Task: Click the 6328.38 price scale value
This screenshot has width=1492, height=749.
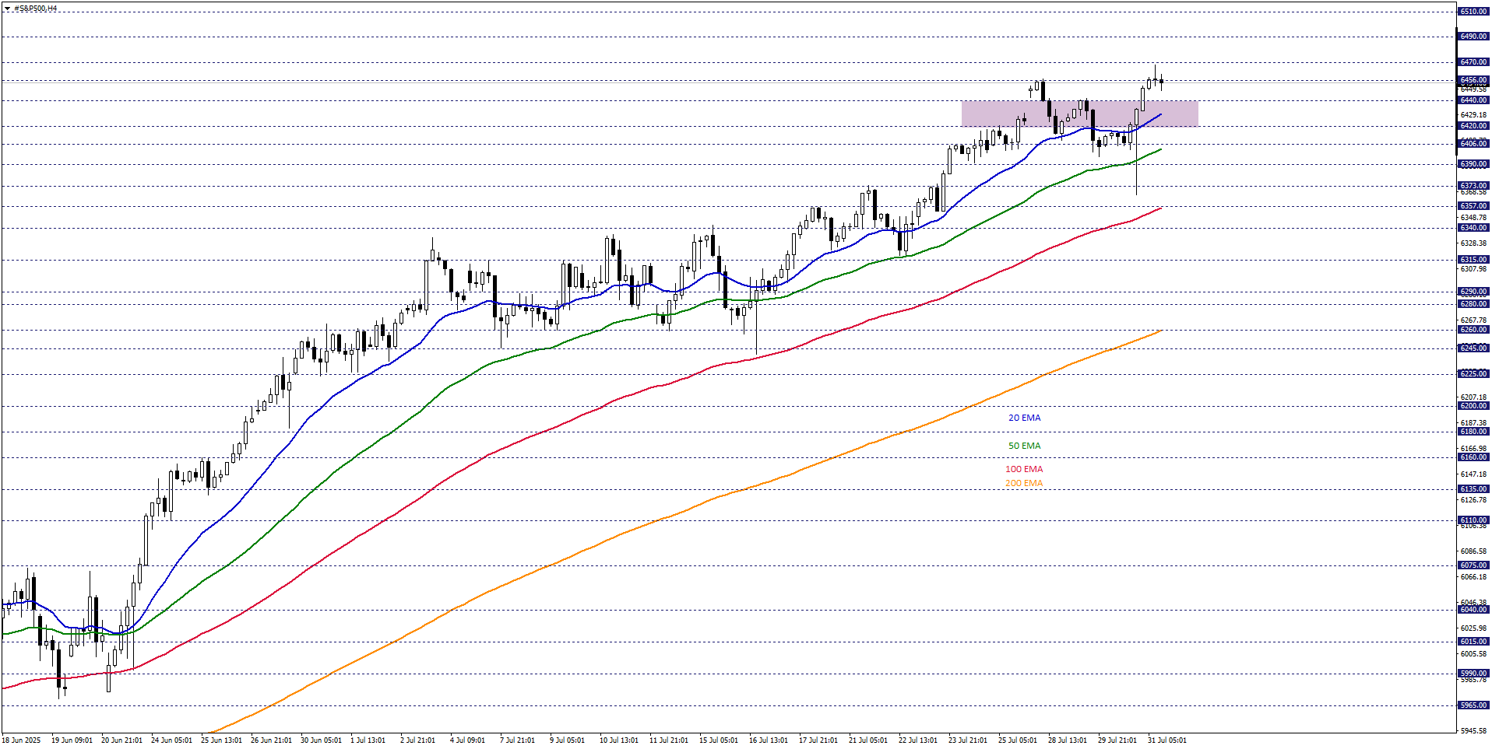Action: pos(1473,243)
